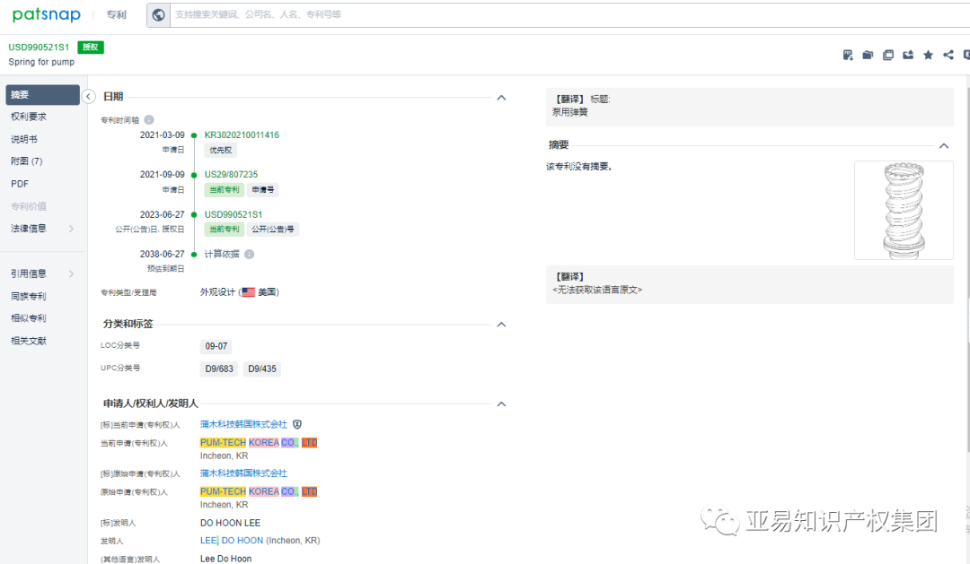The height and width of the screenshot is (564, 970).
Task: Open the PDF sidebar item
Action: [x=20, y=184]
